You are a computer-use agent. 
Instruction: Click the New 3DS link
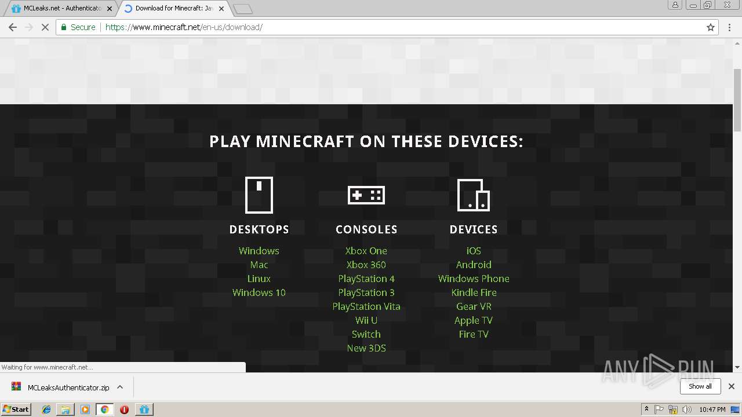(366, 348)
